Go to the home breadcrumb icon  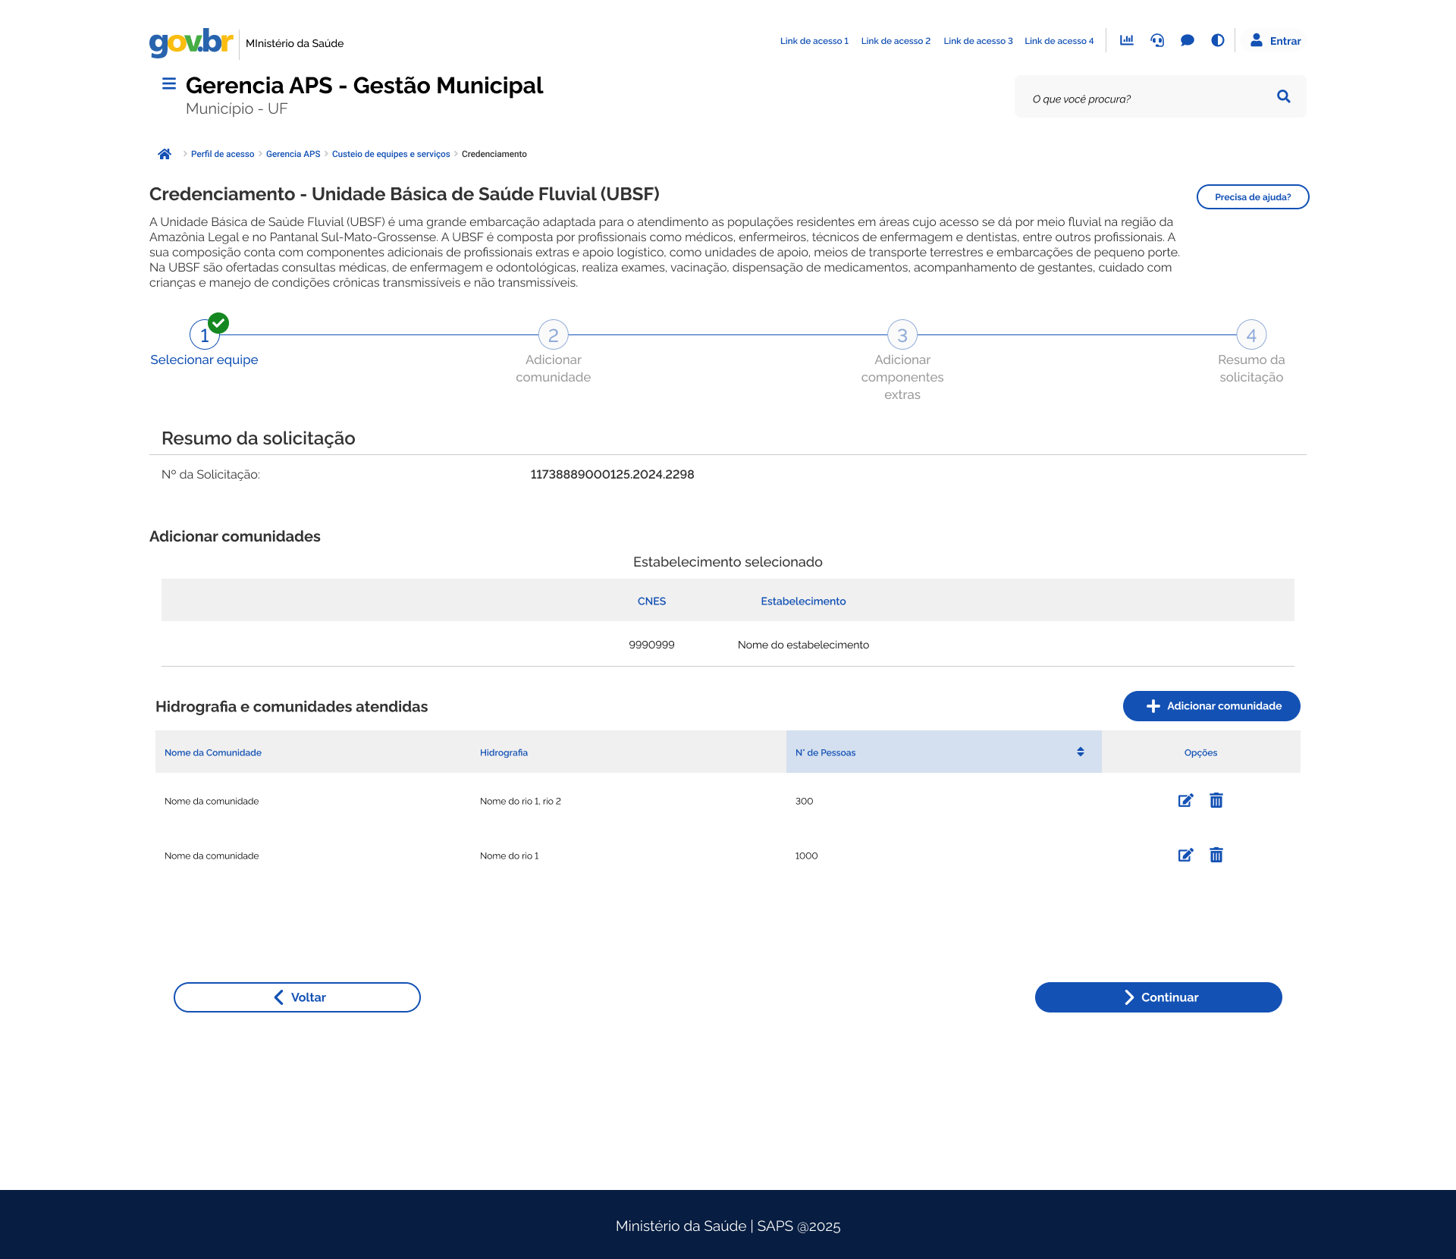click(165, 154)
